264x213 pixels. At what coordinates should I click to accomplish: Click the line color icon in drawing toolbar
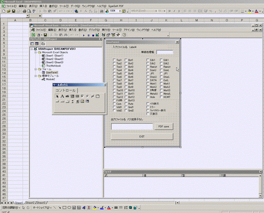102,208
